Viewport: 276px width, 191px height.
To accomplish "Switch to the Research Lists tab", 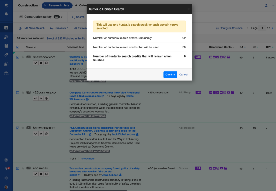I will click(57, 5).
